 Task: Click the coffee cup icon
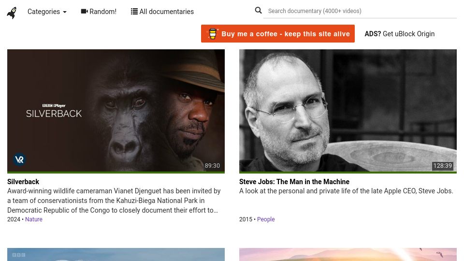[x=213, y=34]
